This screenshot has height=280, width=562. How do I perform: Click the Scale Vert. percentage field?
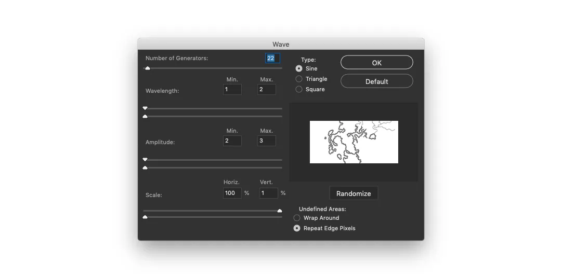pos(268,193)
